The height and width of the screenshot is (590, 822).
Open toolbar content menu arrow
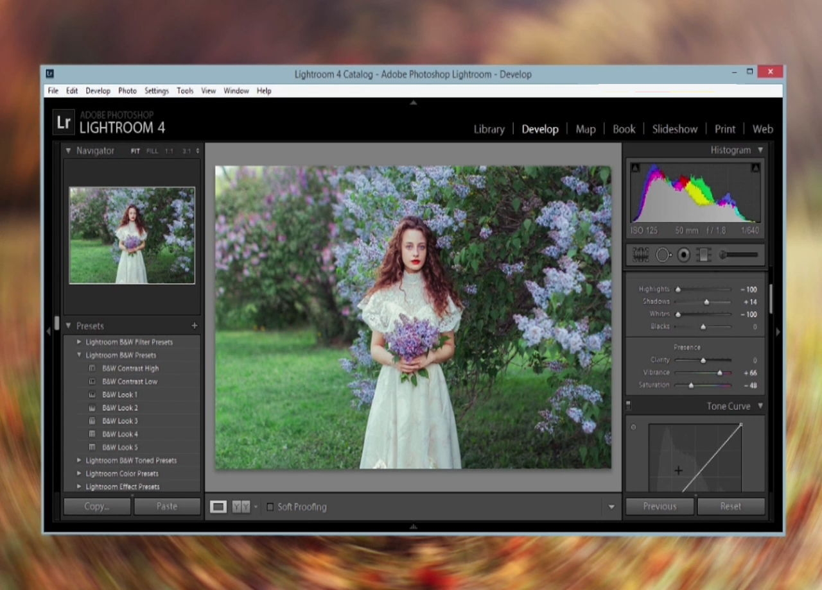[x=611, y=507]
